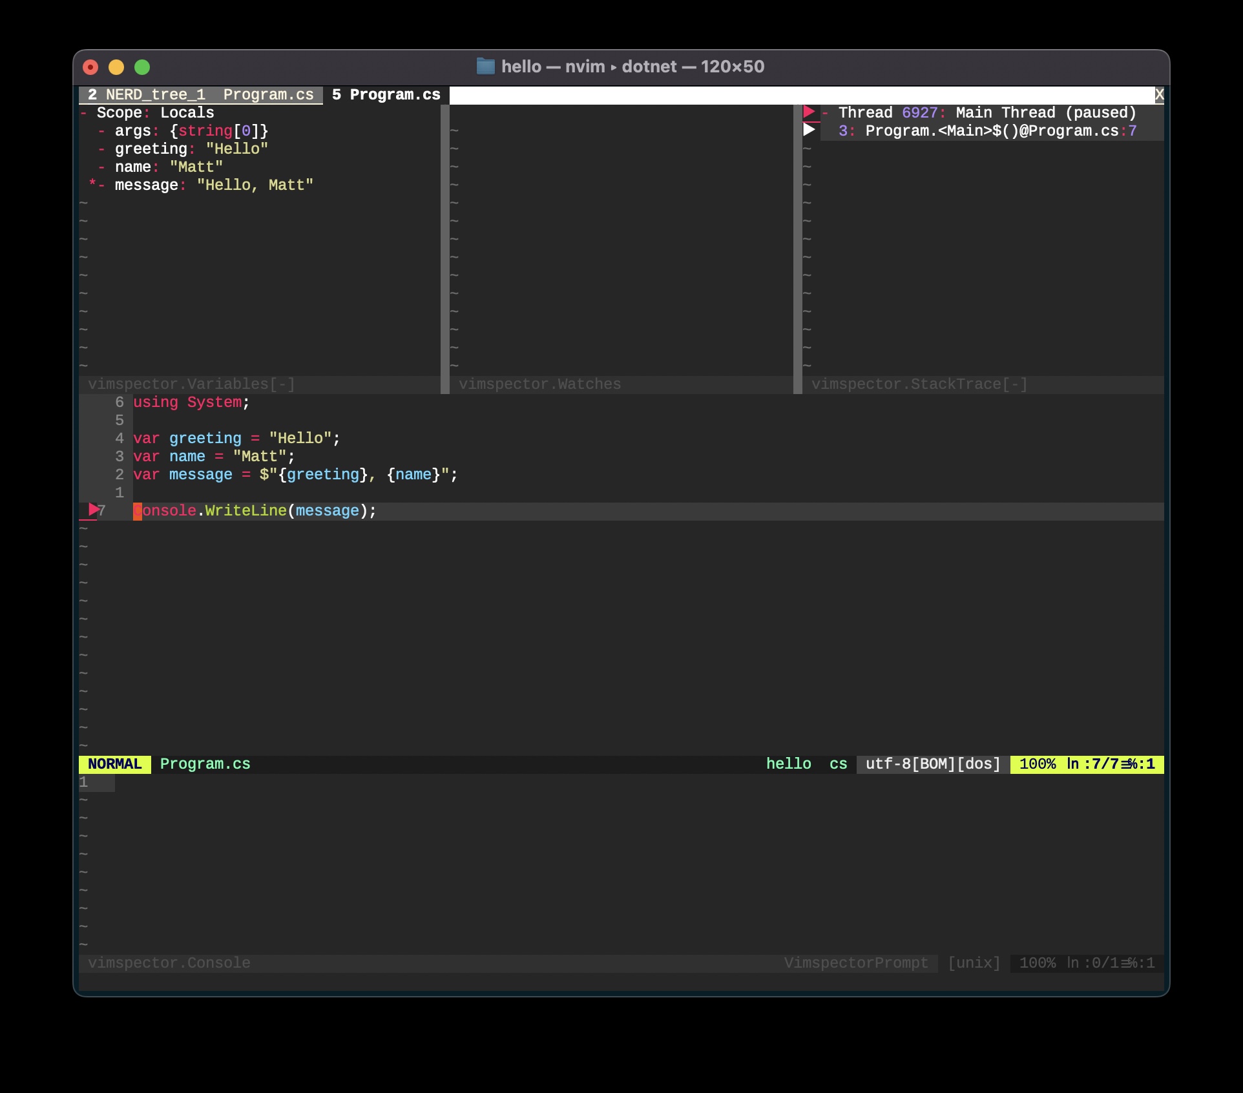
Task: Expand the name variable marker
Action: point(102,167)
